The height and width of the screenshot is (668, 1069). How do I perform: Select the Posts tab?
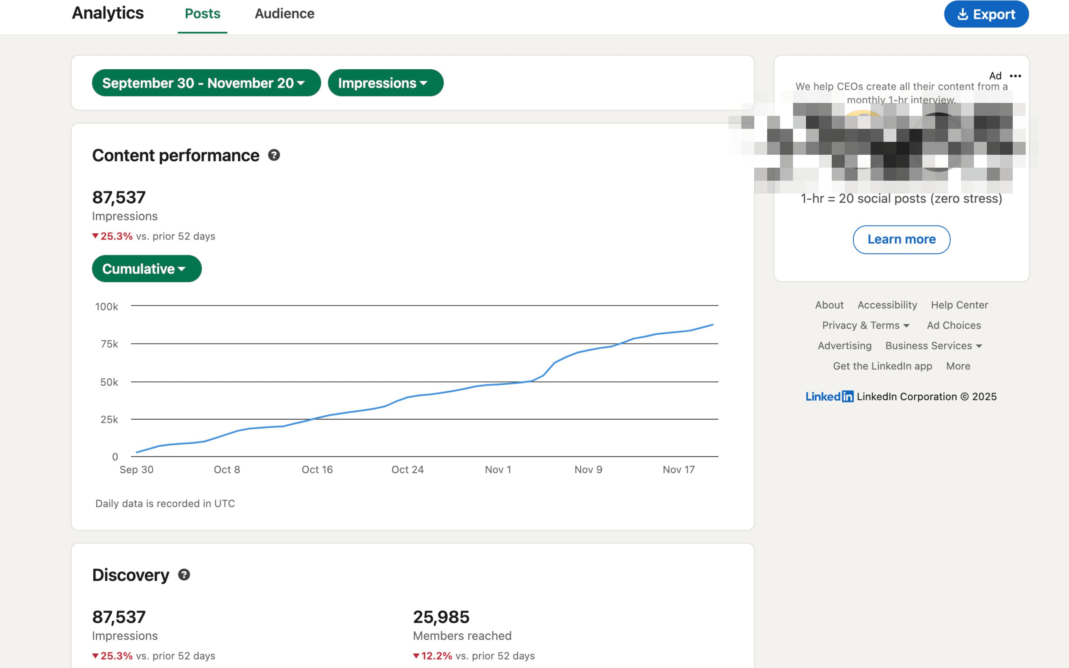[x=202, y=14]
